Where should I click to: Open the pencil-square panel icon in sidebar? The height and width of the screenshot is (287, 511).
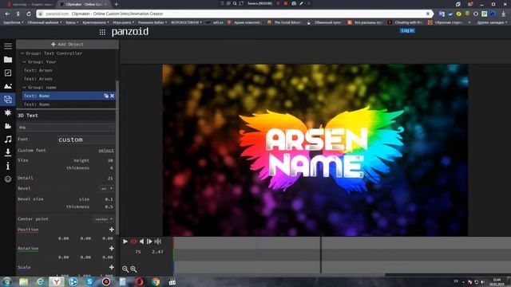8,73
